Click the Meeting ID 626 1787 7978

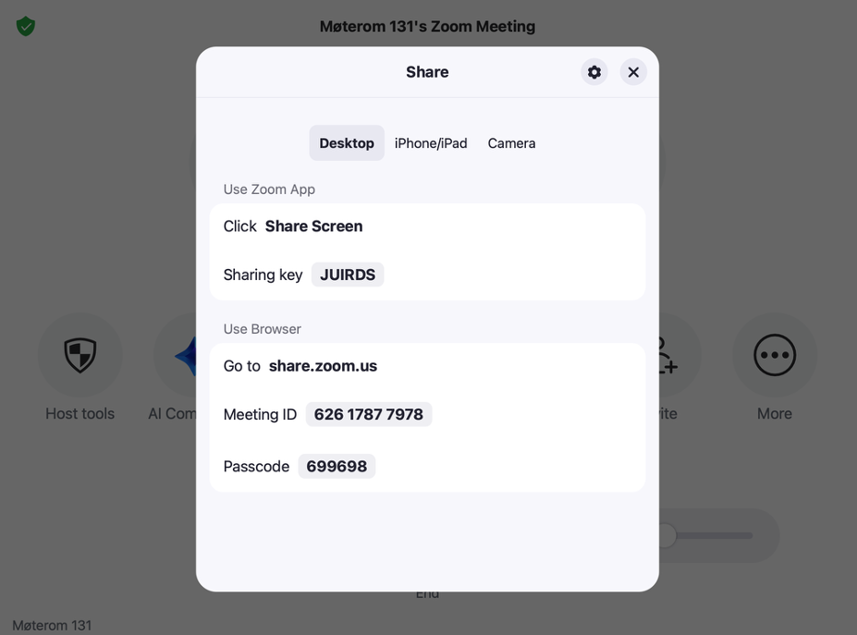[x=368, y=414]
